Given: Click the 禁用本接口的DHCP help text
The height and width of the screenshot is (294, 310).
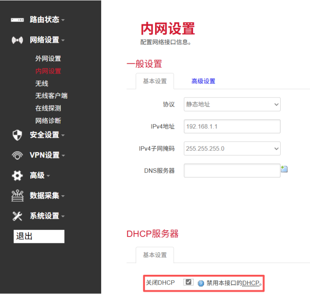Looking at the screenshot, I should 234,283.
